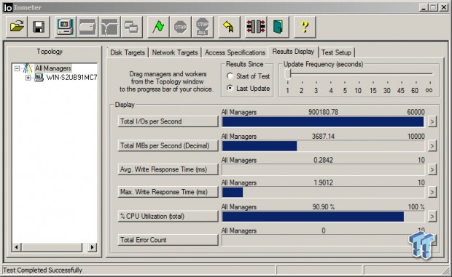Select WIN-S2UB91MC7 manager in tree
452x277 pixels.
click(x=71, y=77)
